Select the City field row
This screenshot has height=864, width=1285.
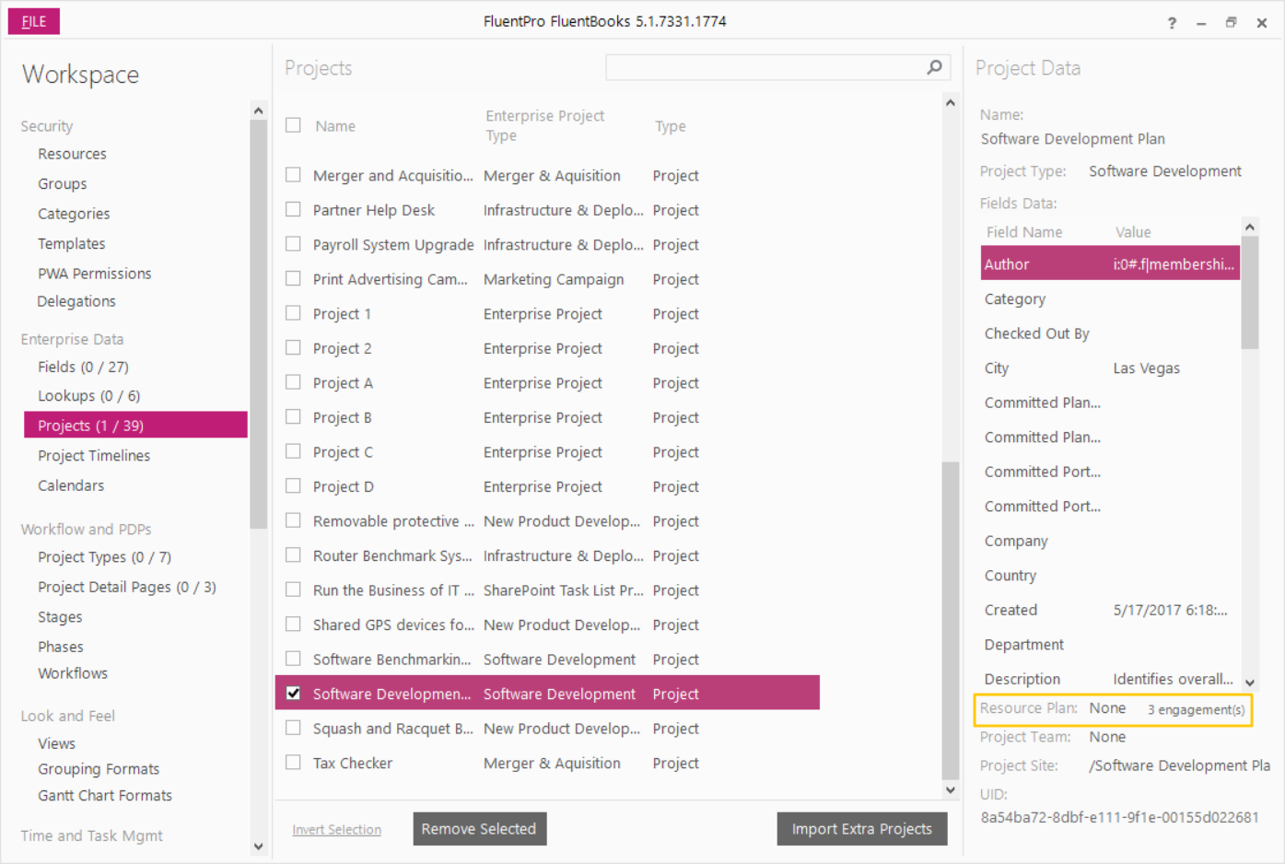click(x=1110, y=368)
